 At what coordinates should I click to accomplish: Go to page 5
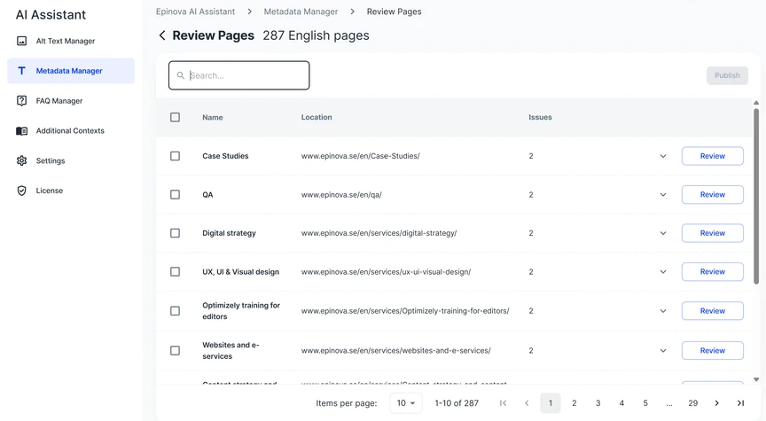[645, 403]
